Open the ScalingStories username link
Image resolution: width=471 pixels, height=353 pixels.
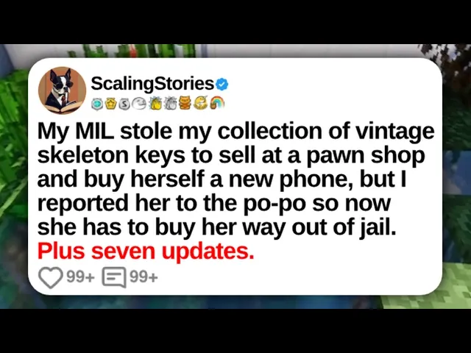(152, 84)
